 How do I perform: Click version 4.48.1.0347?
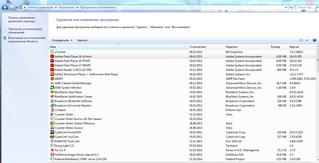pyautogui.click(x=296, y=141)
